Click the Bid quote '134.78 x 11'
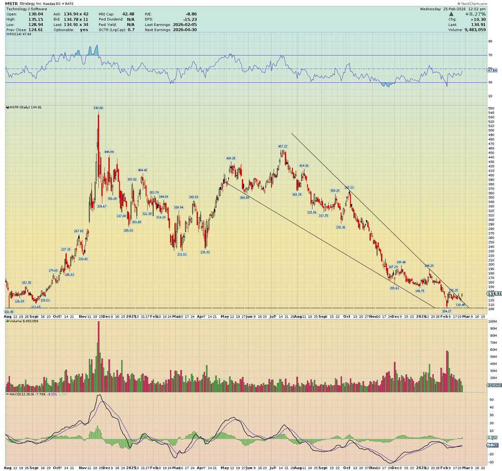Image resolution: width=502 pixels, height=471 pixels. coord(76,19)
